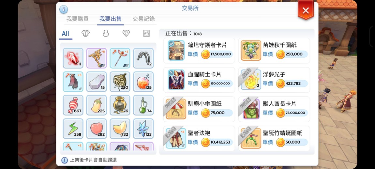Viewport: 375px width, 169px height.
Task: Select the All category filter
Action: click(65, 34)
